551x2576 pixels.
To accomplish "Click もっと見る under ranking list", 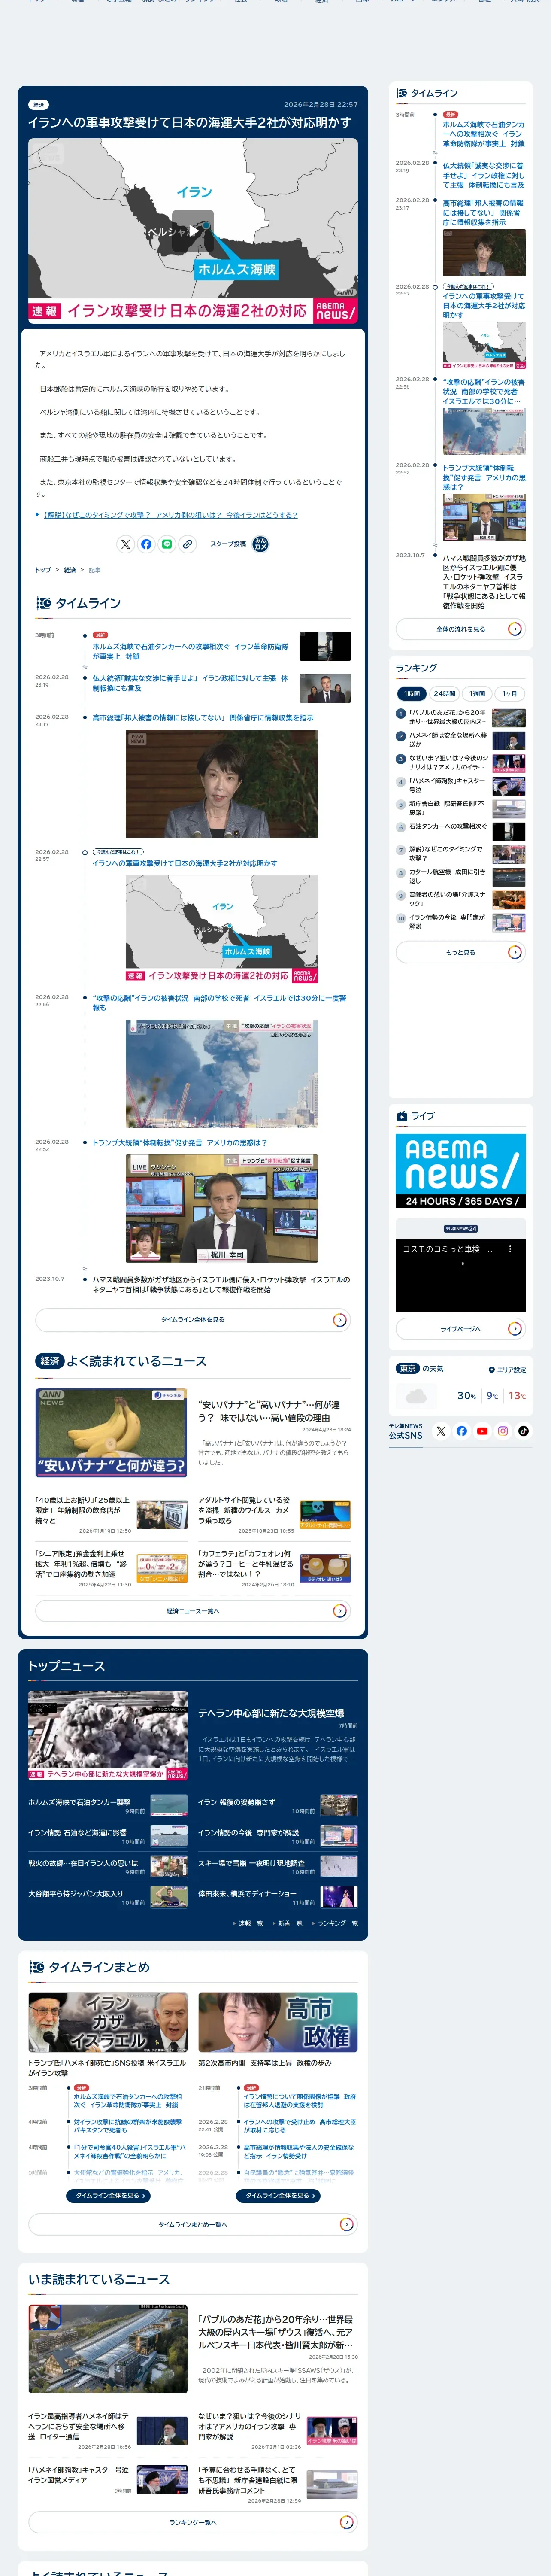I will 461,952.
